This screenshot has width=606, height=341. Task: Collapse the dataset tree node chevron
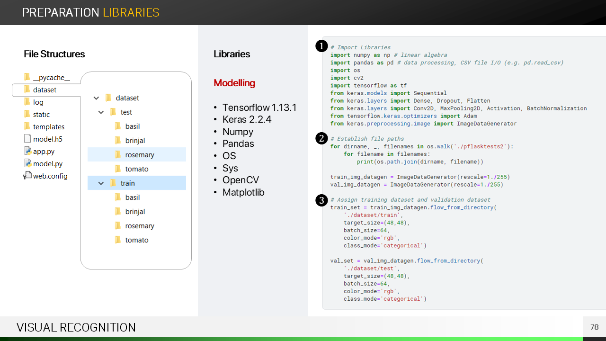[97, 98]
